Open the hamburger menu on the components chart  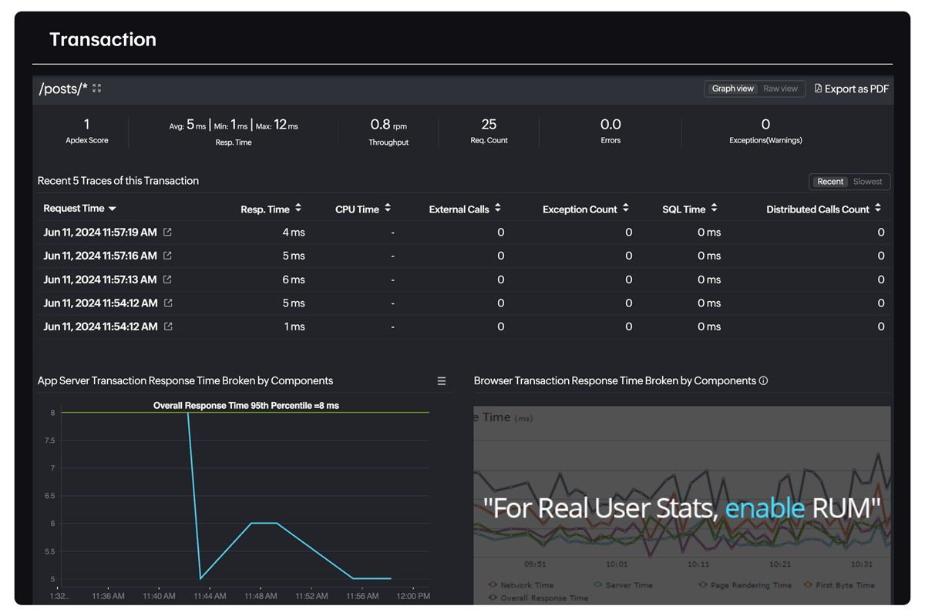pyautogui.click(x=441, y=380)
